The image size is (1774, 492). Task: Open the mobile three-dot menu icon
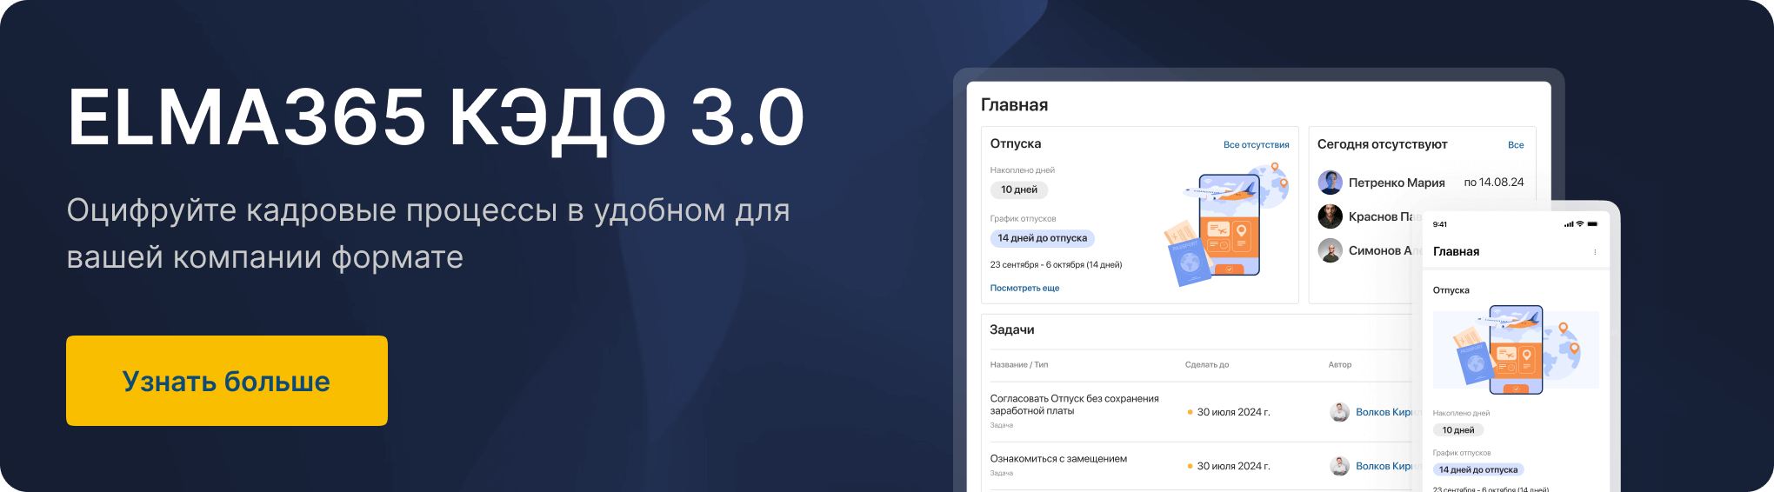tap(1595, 252)
